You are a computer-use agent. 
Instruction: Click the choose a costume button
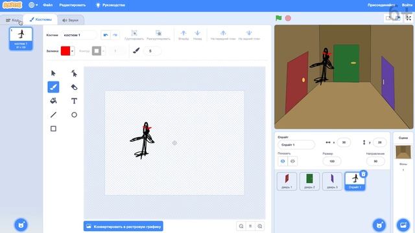pos(21,225)
